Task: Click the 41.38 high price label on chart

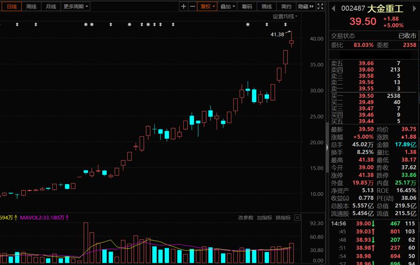Action: pos(277,35)
